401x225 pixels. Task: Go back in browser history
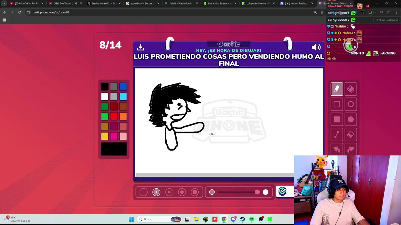(4, 12)
